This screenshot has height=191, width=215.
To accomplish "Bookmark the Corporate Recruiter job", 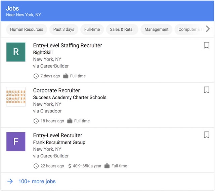I will coord(206,90).
